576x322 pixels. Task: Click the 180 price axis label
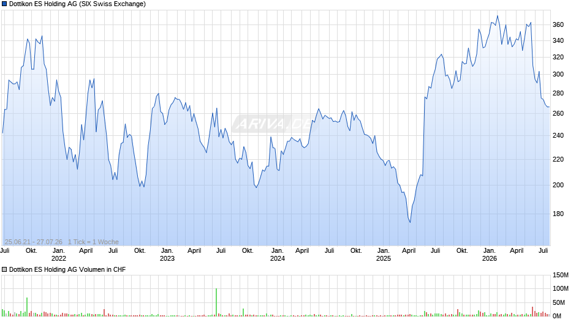(x=558, y=214)
